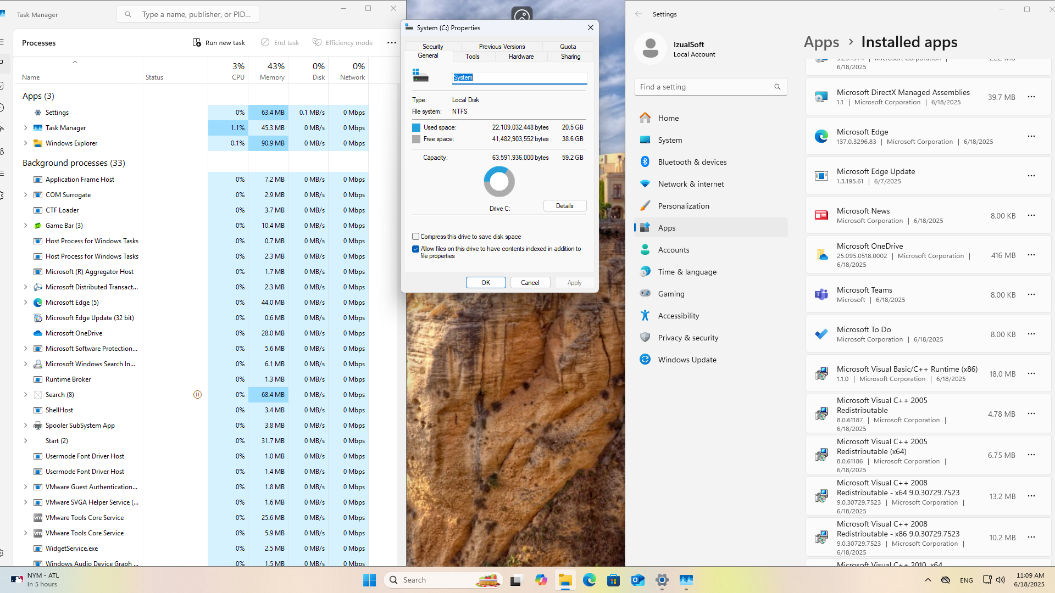Image resolution: width=1055 pixels, height=593 pixels.
Task: Open Personalization settings
Action: point(710,206)
